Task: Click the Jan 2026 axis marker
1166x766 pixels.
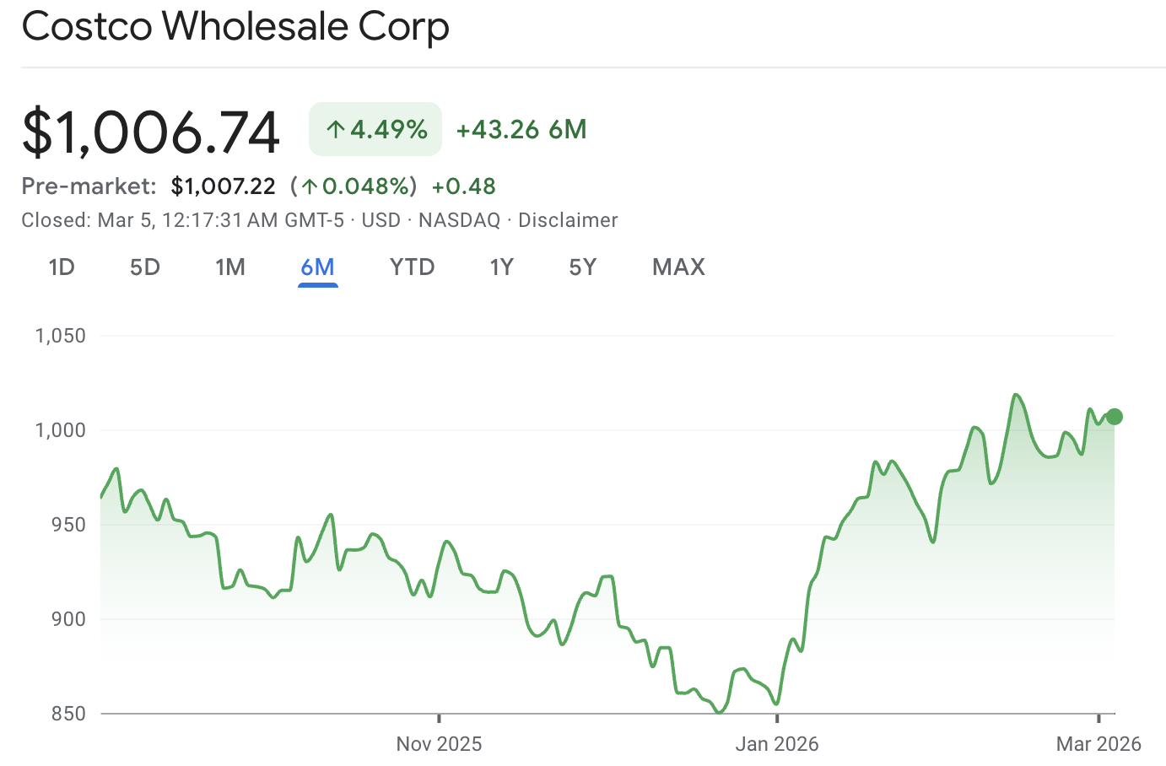Action: (x=776, y=743)
